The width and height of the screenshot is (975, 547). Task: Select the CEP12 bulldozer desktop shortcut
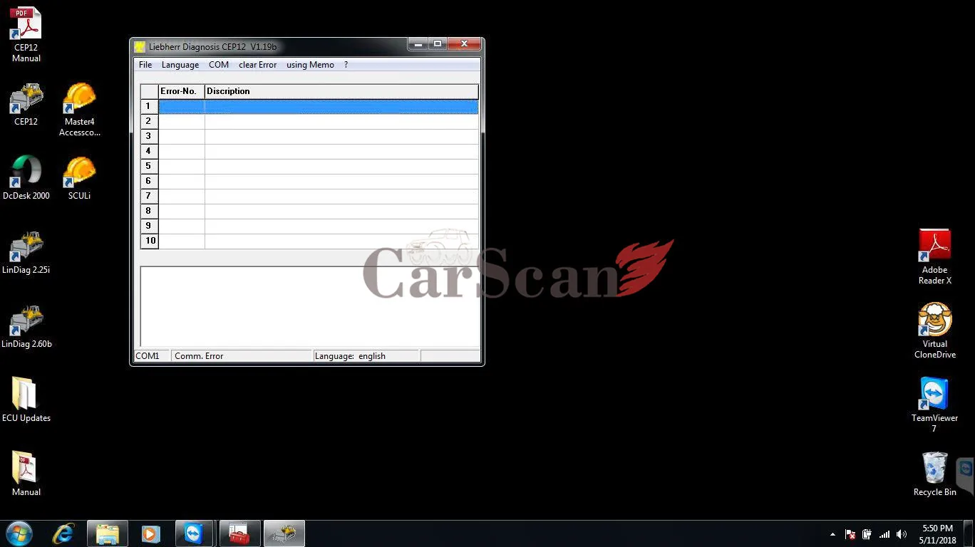pos(26,104)
